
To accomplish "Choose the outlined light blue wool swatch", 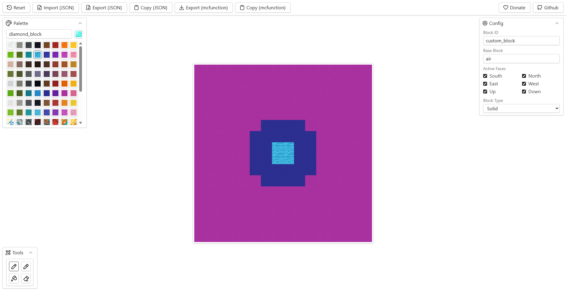I will pos(38,54).
